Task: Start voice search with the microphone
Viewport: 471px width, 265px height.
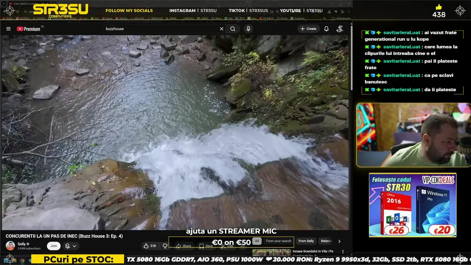Action: tap(248, 29)
